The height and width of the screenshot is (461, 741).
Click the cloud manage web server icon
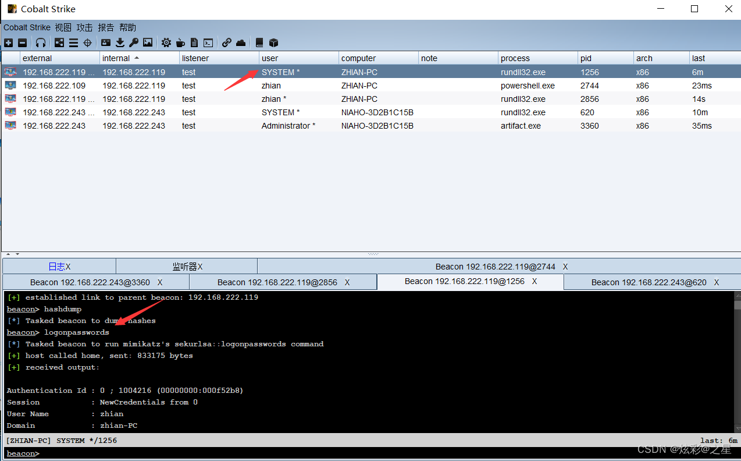241,42
